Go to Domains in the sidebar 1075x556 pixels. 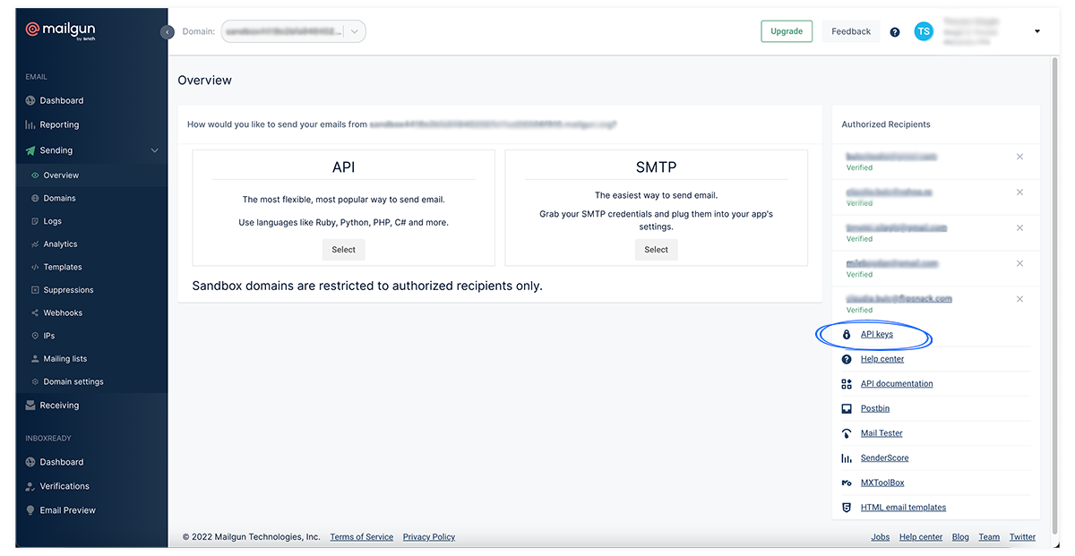click(x=59, y=198)
